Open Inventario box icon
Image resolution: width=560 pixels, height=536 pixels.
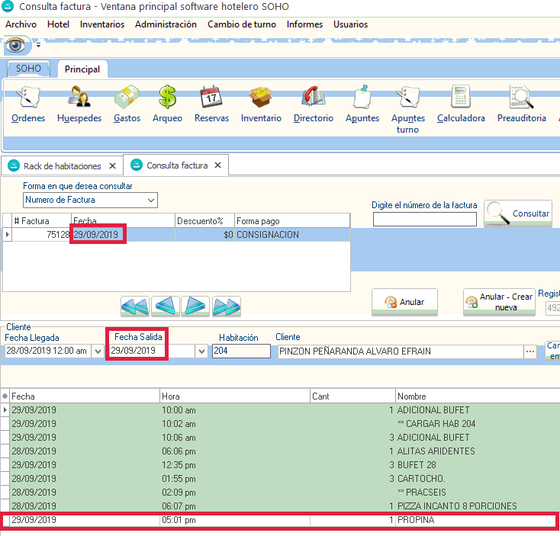click(x=261, y=104)
